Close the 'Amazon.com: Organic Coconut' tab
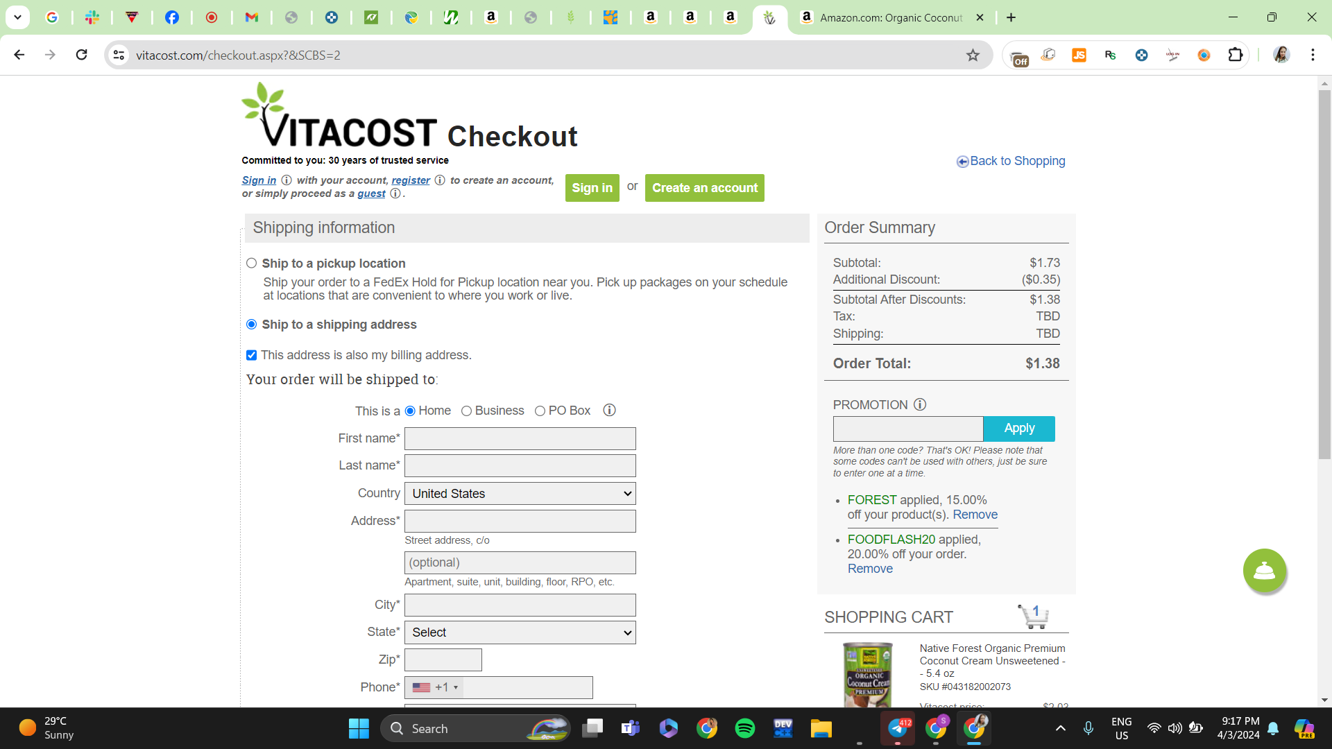 (980, 17)
